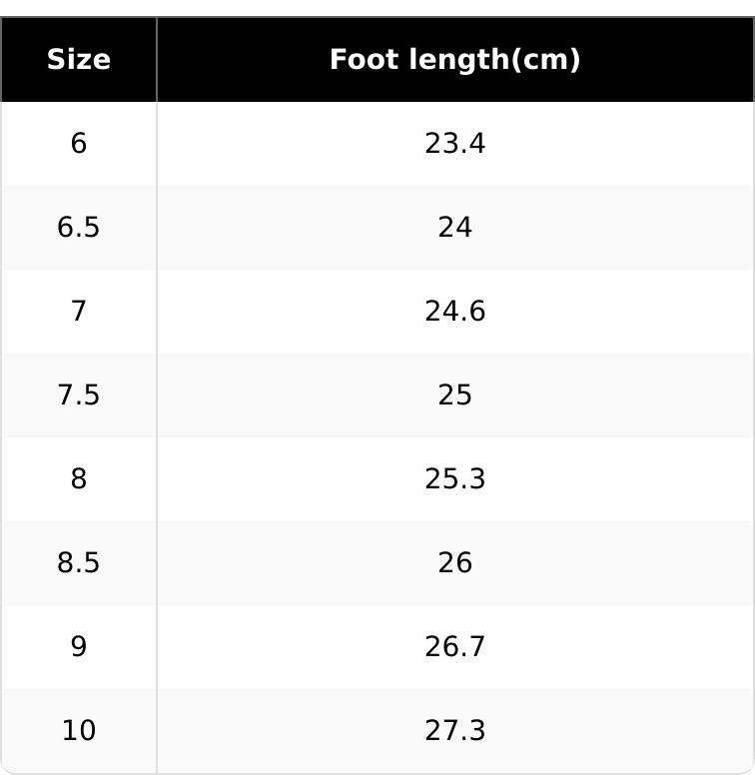This screenshot has width=755, height=775.
Task: Click the divider between the header columns
Action: pyautogui.click(x=157, y=60)
